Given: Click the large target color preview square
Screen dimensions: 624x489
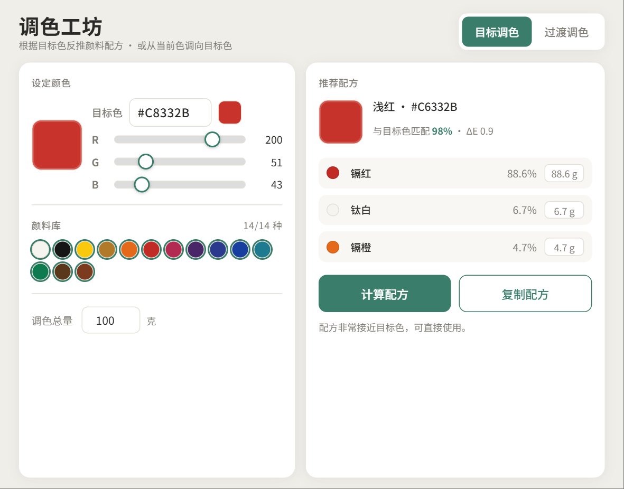Looking at the screenshot, I should 57,145.
